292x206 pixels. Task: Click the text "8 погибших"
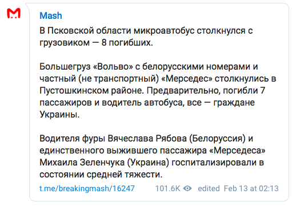(127, 43)
